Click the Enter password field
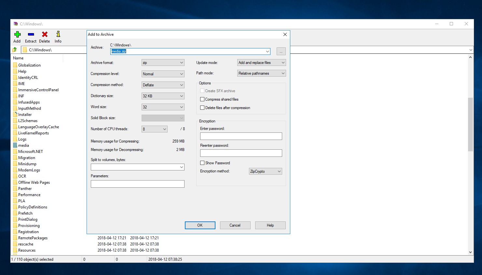Image resolution: width=482 pixels, height=275 pixels. [x=241, y=136]
